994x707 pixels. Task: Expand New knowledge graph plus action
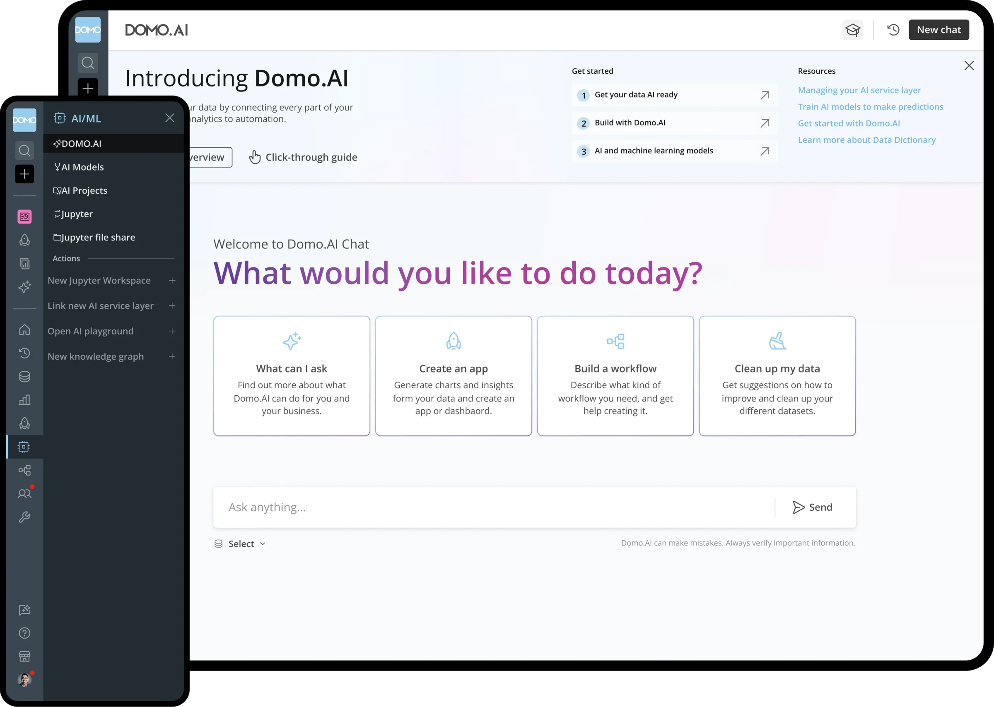pos(172,356)
